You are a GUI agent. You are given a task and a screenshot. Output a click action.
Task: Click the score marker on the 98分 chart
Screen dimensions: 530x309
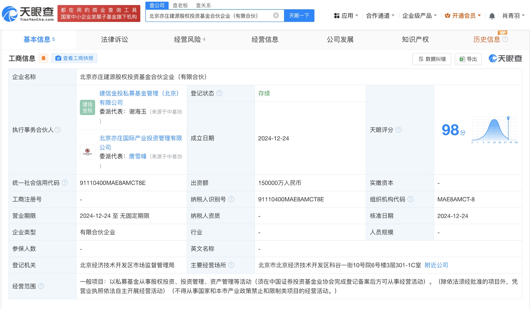509,118
